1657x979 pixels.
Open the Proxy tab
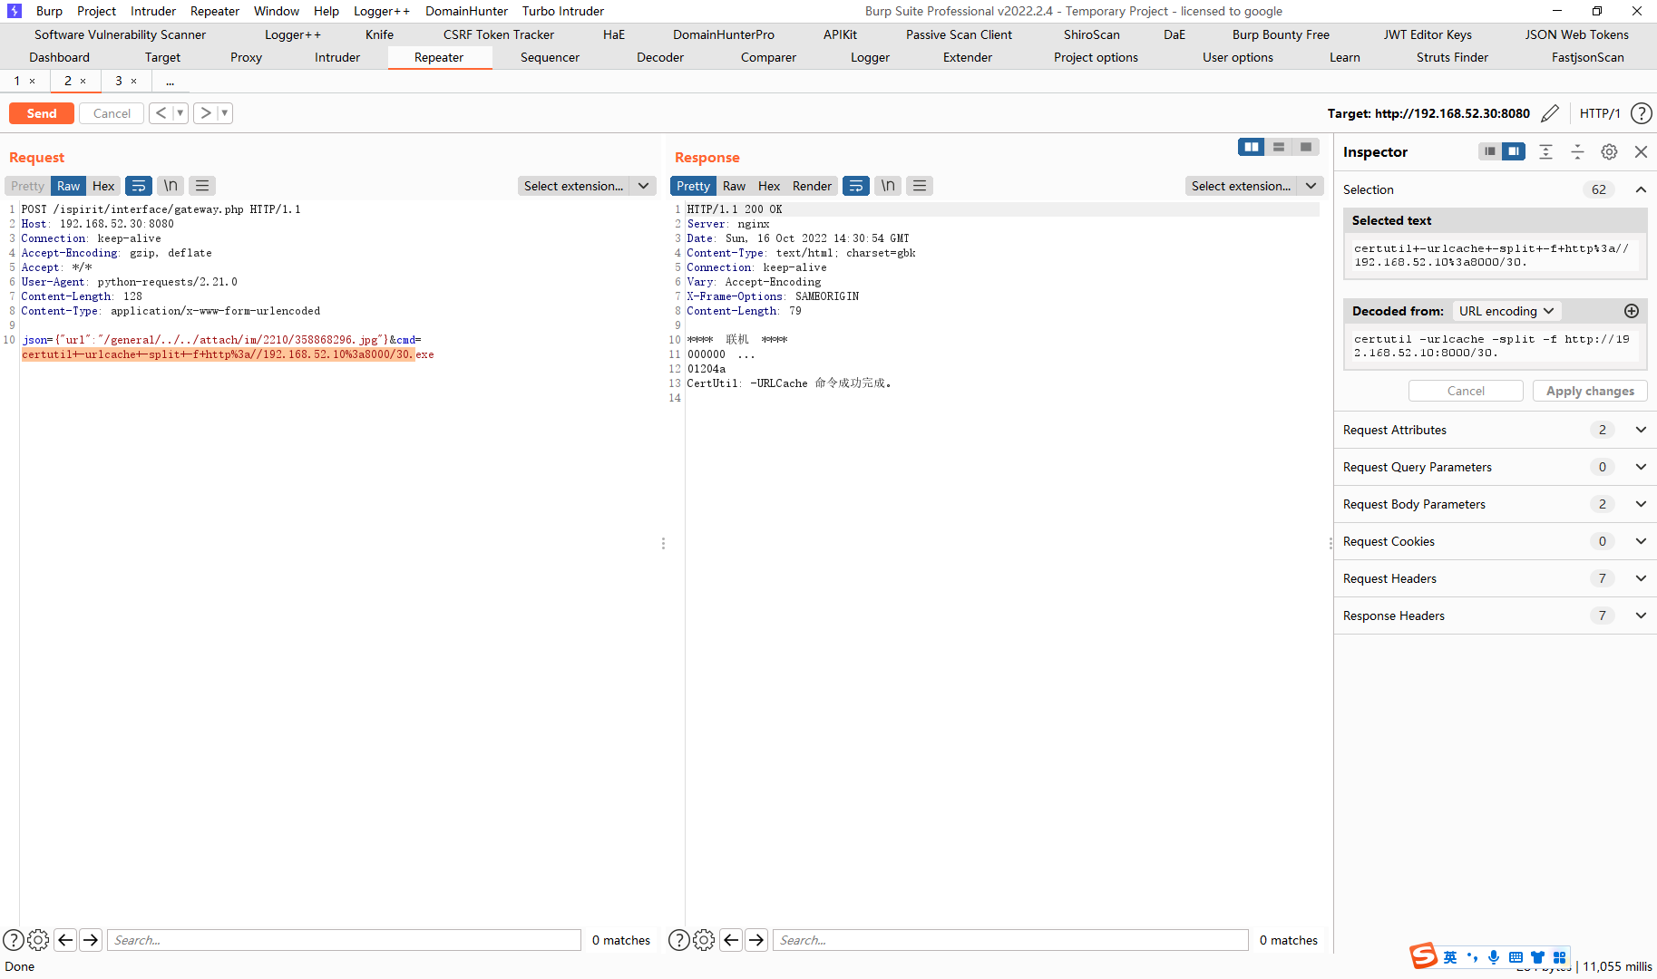[246, 57]
